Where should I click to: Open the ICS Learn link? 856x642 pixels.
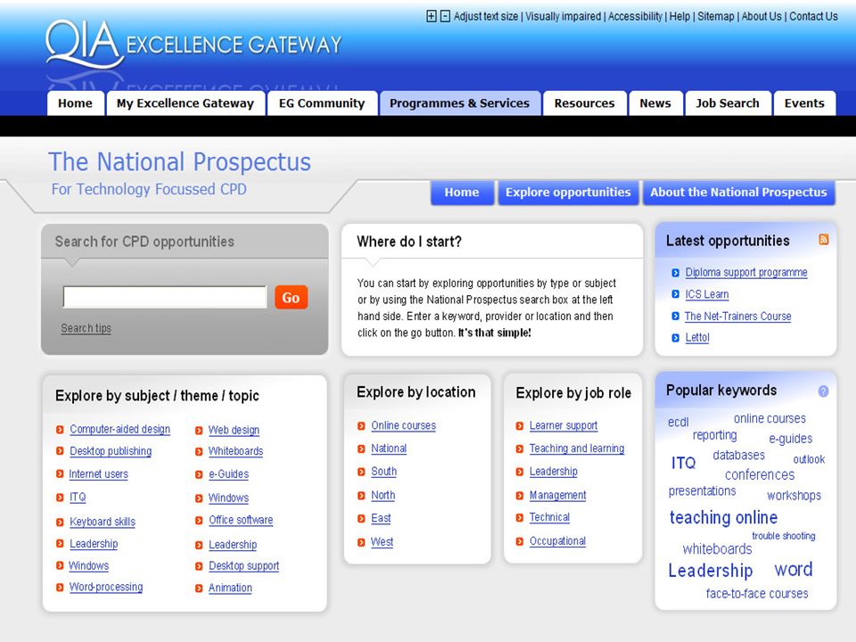point(707,294)
